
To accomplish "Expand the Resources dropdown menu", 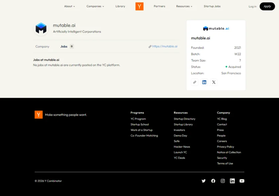I will pos(184,6).
